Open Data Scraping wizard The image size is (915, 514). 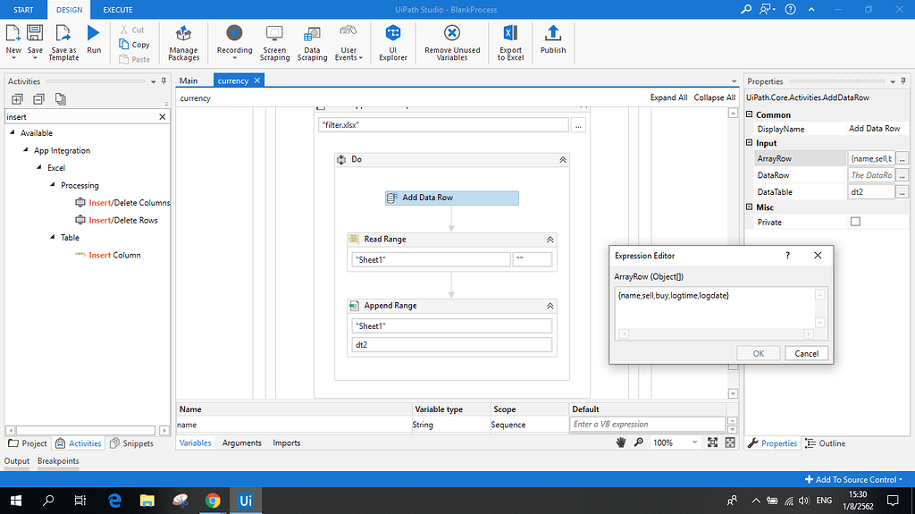pos(312,42)
